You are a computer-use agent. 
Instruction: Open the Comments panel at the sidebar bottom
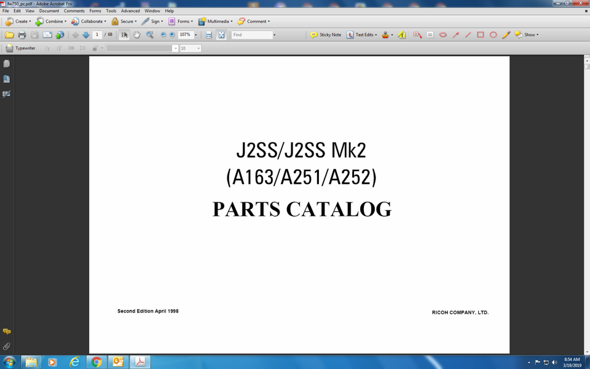coord(6,331)
